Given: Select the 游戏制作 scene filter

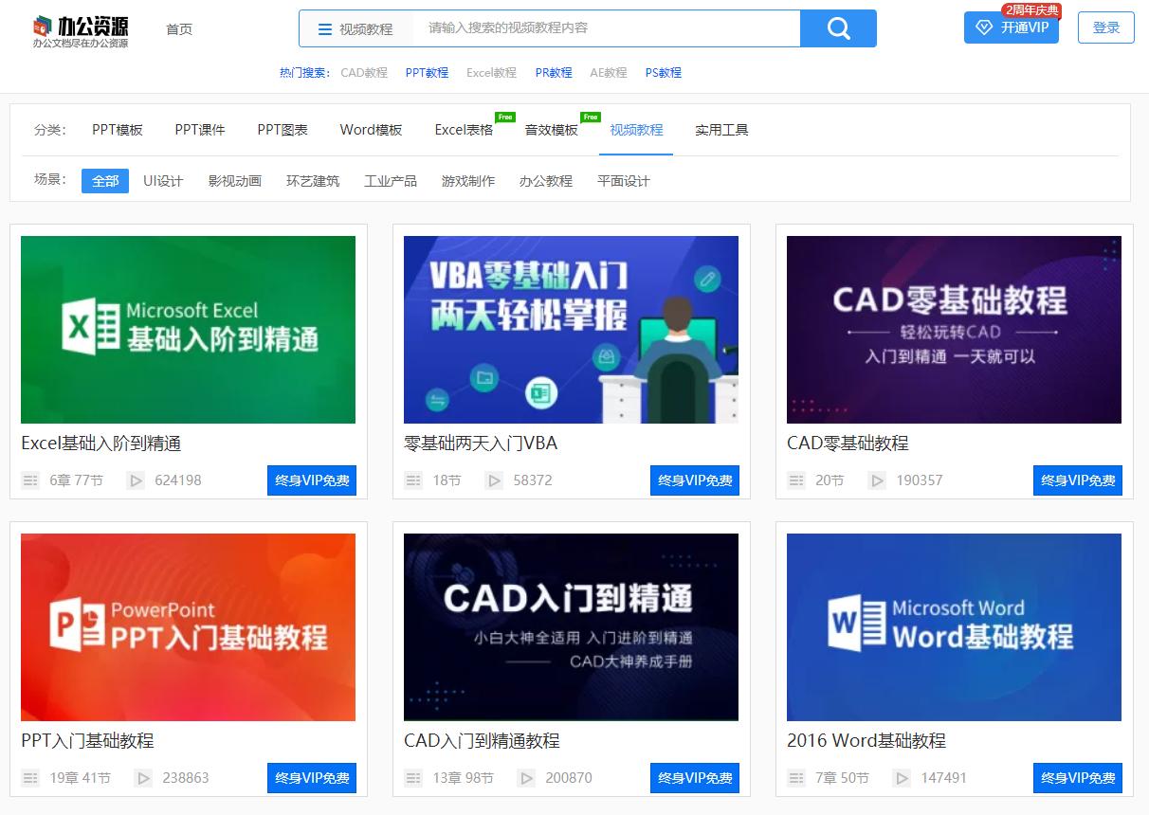Looking at the screenshot, I should tap(468, 180).
